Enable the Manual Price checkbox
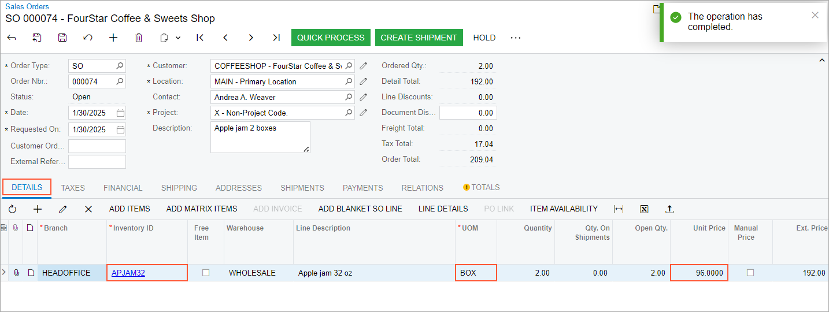The width and height of the screenshot is (829, 312). [x=750, y=273]
